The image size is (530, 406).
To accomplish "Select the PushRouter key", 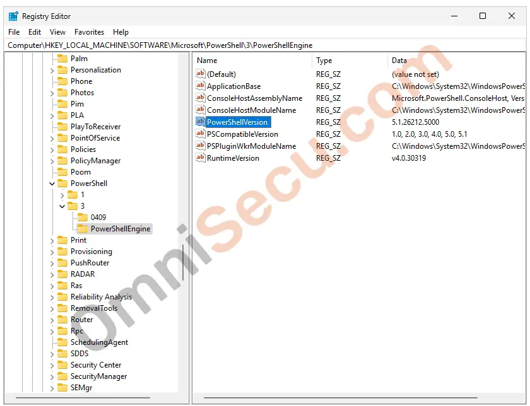I will 90,263.
